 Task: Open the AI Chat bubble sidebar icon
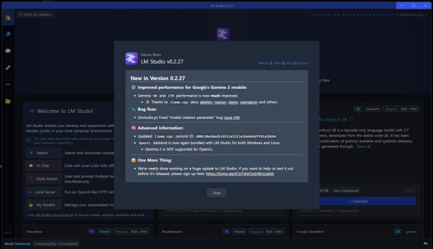point(8,51)
